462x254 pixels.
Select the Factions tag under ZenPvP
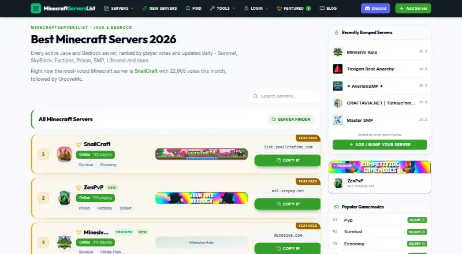(x=105, y=208)
